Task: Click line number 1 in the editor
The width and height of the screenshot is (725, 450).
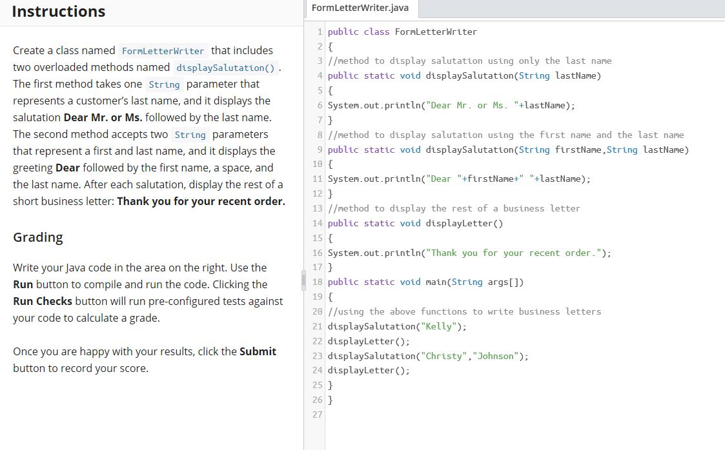Action: coord(319,31)
